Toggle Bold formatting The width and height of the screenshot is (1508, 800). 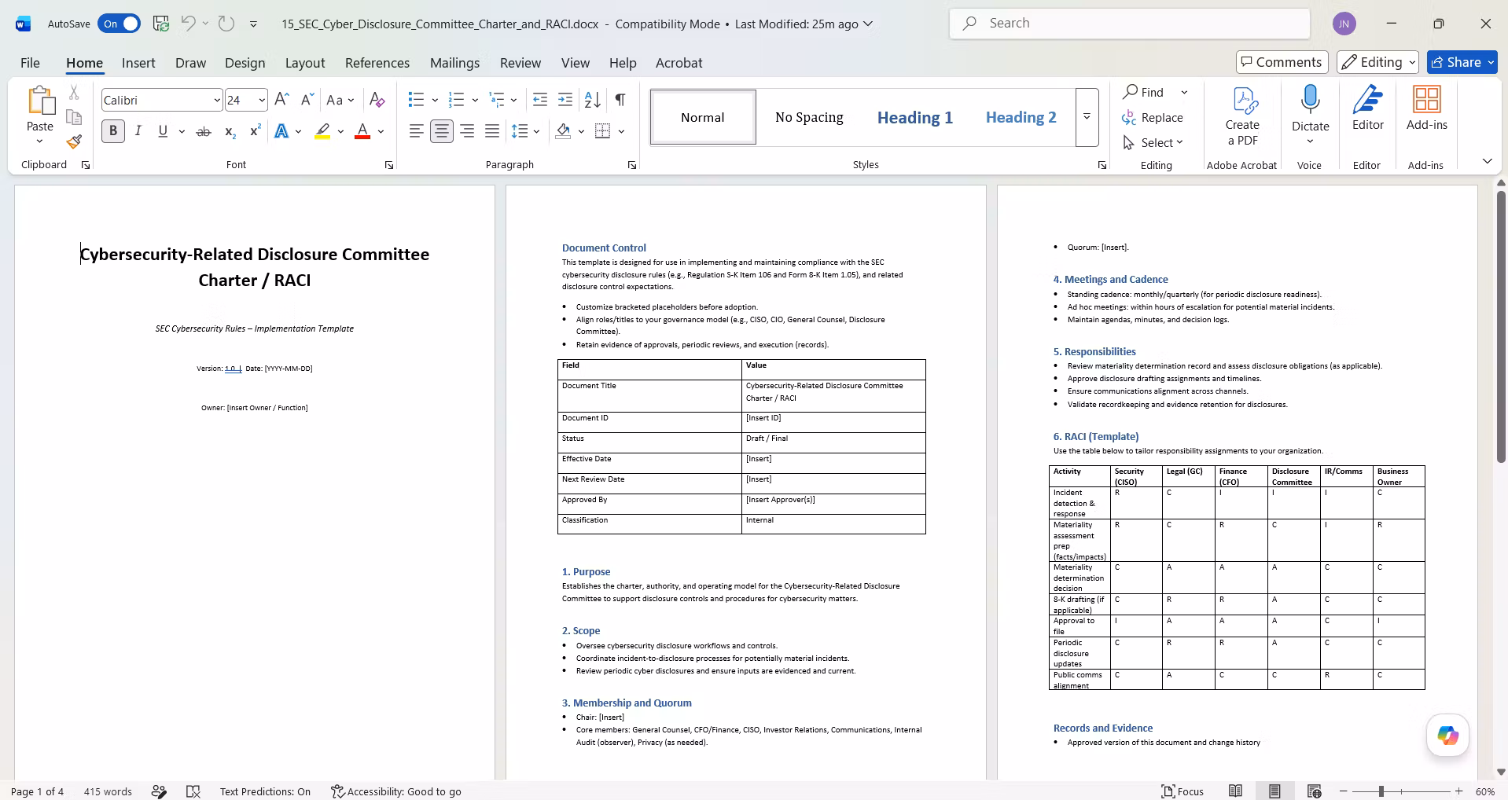[x=113, y=131]
